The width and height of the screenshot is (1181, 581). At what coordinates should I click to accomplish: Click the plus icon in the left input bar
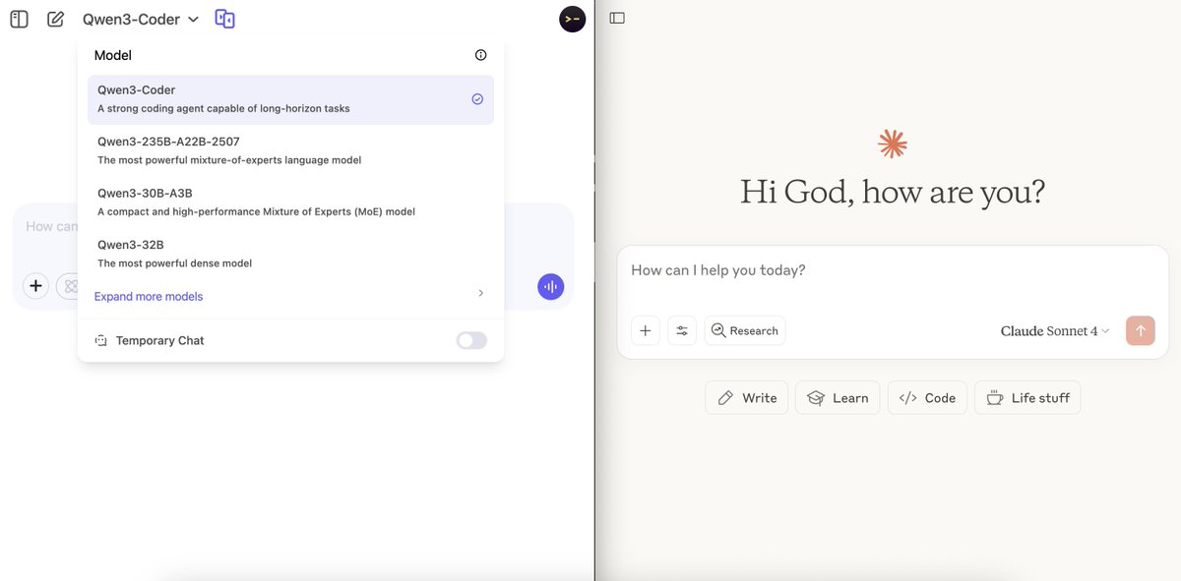click(35, 285)
